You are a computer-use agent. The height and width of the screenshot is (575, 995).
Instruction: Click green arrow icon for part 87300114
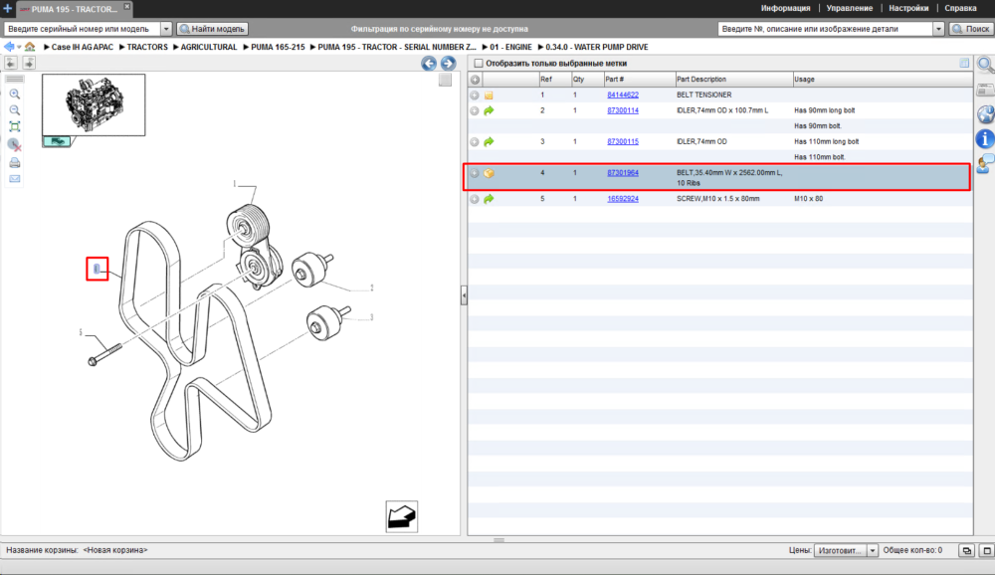coord(489,110)
